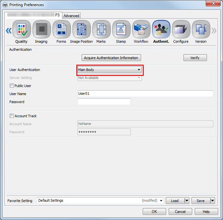This screenshot has width=223, height=220.
Task: Click the Load button
Action: coord(175,201)
